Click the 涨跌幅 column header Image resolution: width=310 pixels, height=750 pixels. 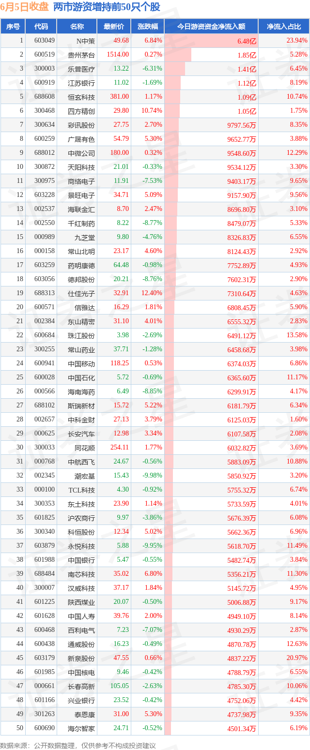(x=147, y=27)
